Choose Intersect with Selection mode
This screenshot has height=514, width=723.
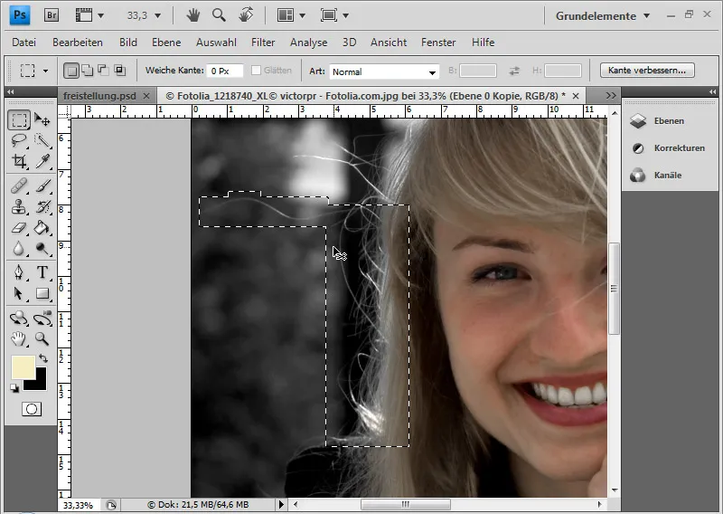click(120, 71)
